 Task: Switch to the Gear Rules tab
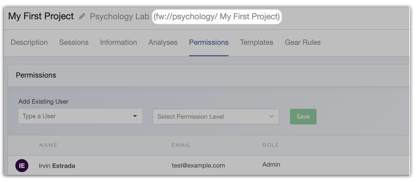tap(302, 42)
